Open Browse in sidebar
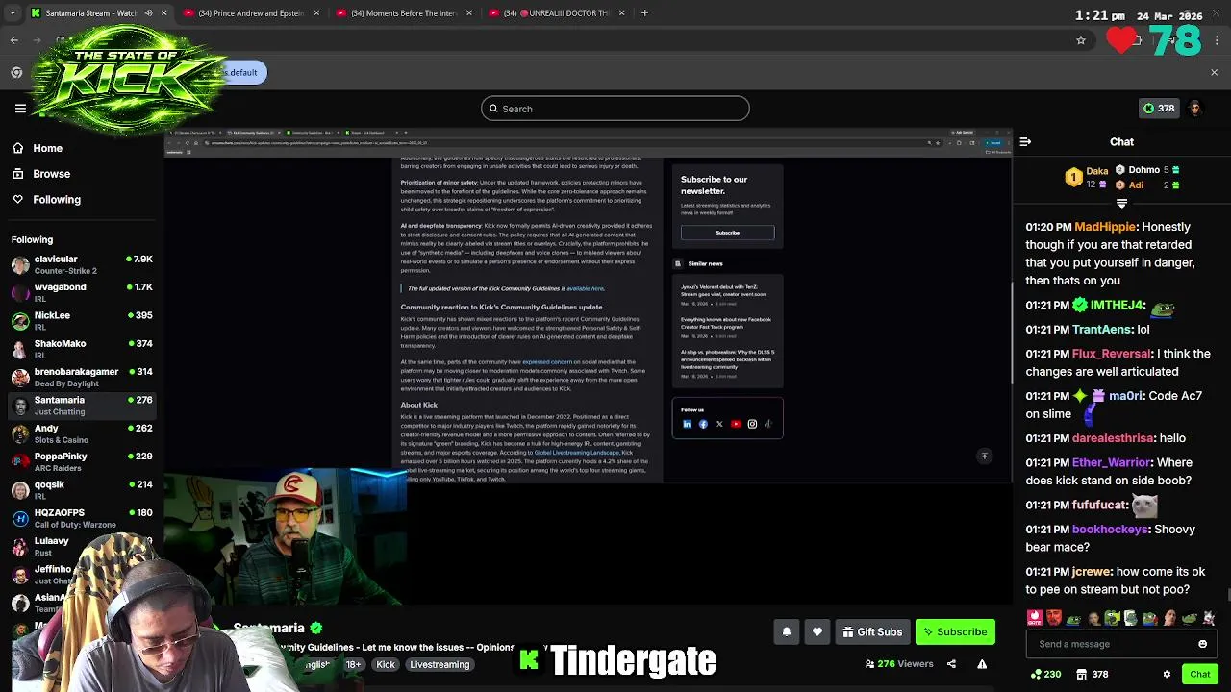Image resolution: width=1231 pixels, height=692 pixels. tap(40, 174)
